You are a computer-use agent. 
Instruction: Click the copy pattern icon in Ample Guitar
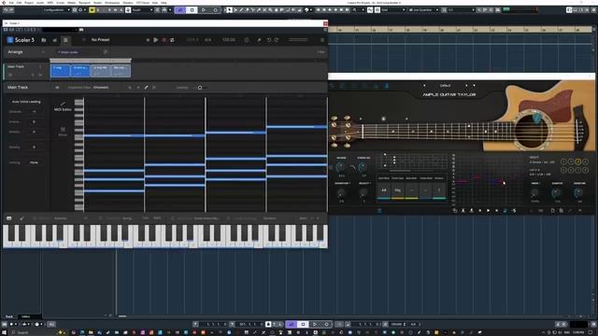coord(552,210)
